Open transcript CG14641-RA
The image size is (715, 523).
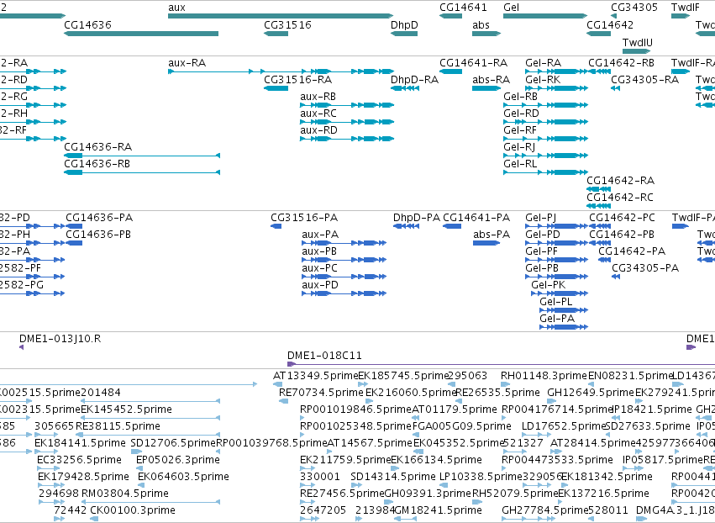coord(473,62)
